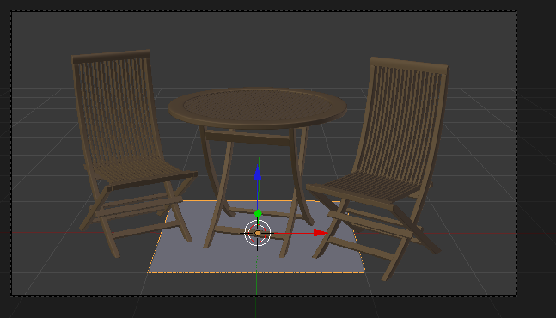Viewport: 556px width, 318px height.
Task: Click the blue Z-axis gizmo arrow
Action: click(258, 174)
